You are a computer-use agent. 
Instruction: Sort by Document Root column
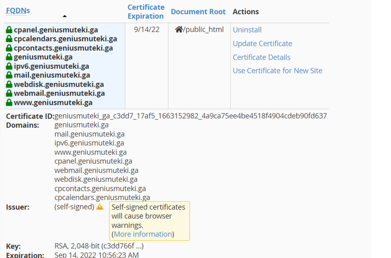click(x=198, y=12)
